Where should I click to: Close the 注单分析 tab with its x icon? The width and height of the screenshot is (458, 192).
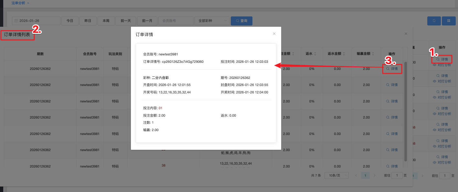28,3
